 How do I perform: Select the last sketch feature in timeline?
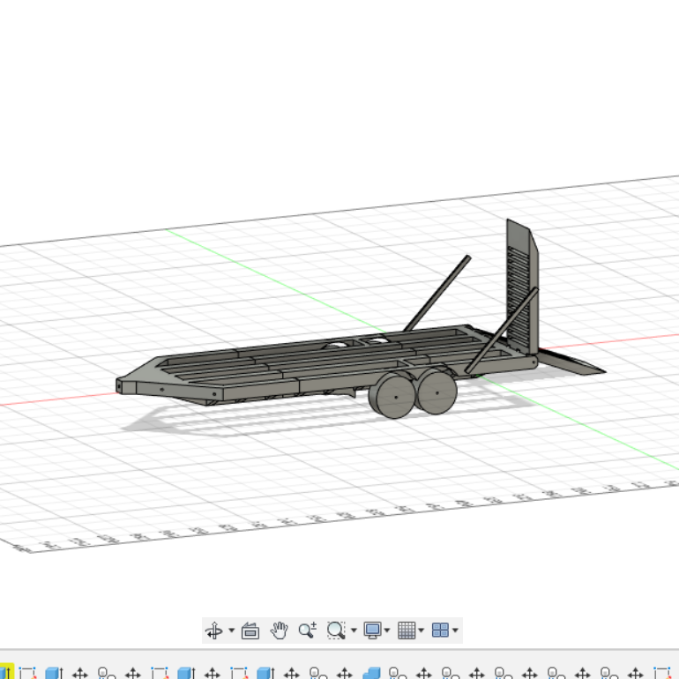(662, 673)
